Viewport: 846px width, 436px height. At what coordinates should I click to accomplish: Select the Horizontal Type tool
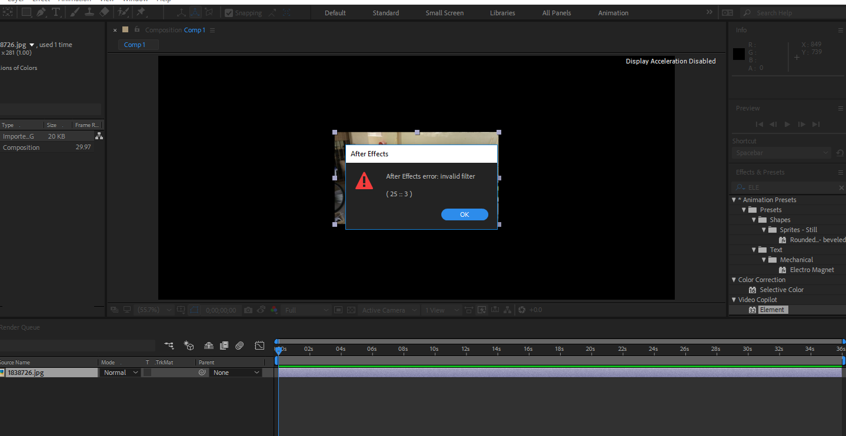(x=56, y=12)
